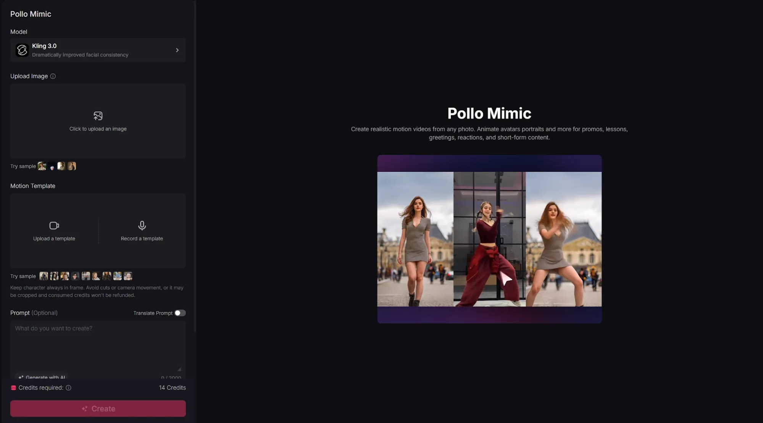This screenshot has width=763, height=423.
Task: Click the "Upload Image" label
Action: pyautogui.click(x=29, y=76)
